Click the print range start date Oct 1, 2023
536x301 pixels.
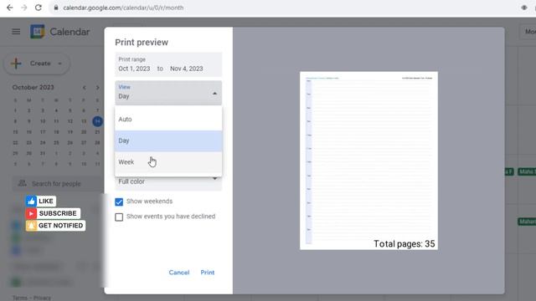pyautogui.click(x=134, y=69)
